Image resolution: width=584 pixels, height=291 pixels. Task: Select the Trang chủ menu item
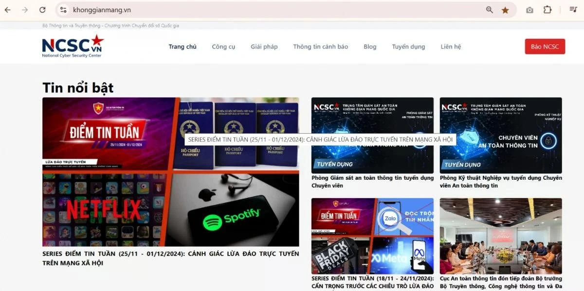click(x=182, y=46)
